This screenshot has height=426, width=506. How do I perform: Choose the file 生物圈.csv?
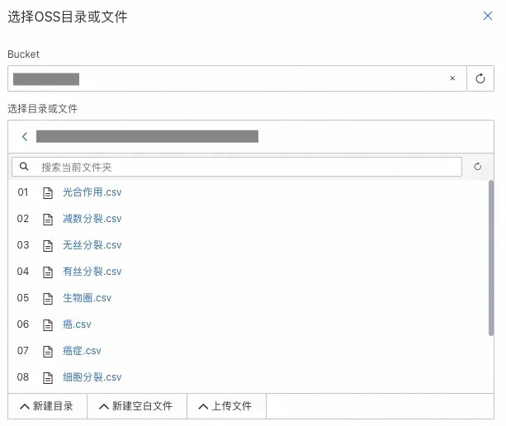(87, 298)
